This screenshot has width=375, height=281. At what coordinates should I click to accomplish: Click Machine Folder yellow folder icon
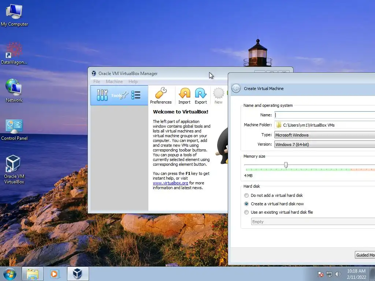[279, 125]
